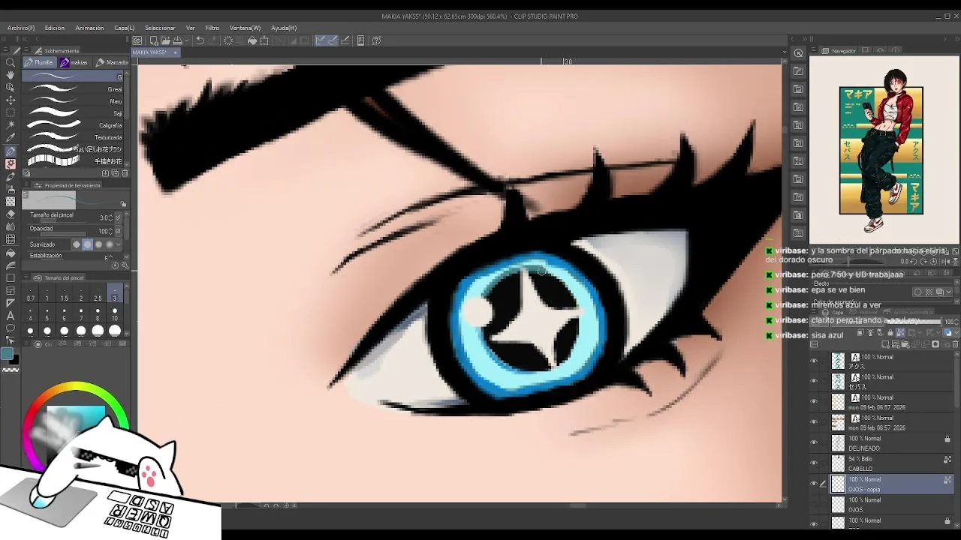Select the rectangular Selection Area tool
Screen dimensions: 961x540
(11, 112)
